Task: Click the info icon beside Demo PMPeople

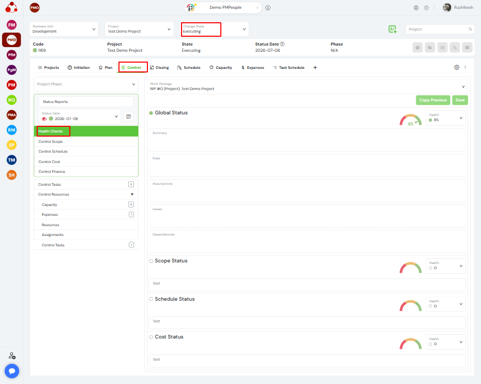Action: (268, 8)
